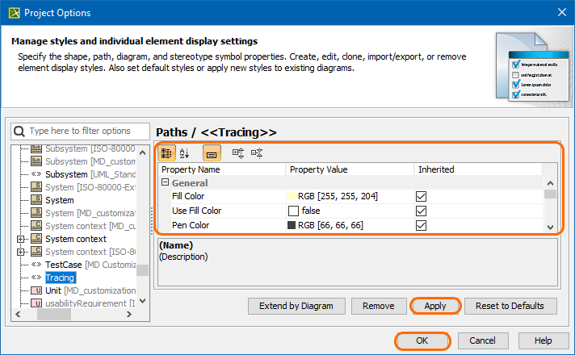Click the TestCase stereotype icon

pos(36,265)
